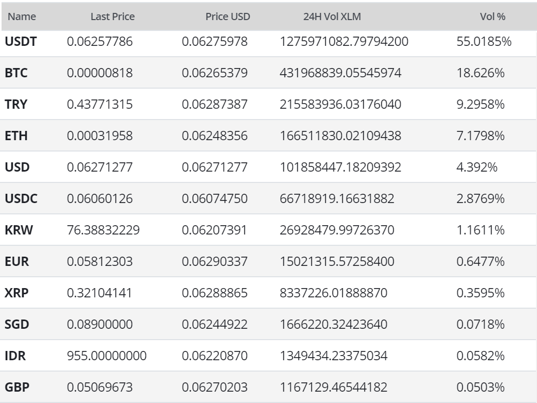Screen dimensions: 537x403
Task: Open the XRP market name
Action: [x=16, y=293]
